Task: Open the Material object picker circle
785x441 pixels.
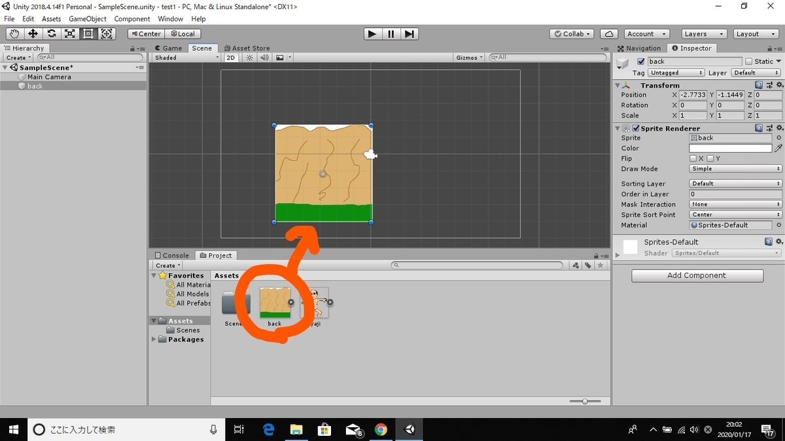Action: (778, 225)
